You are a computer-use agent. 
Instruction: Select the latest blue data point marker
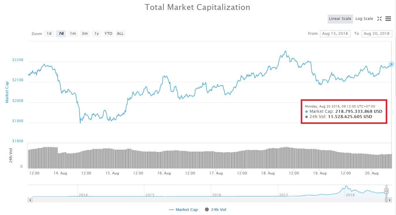coord(391,64)
